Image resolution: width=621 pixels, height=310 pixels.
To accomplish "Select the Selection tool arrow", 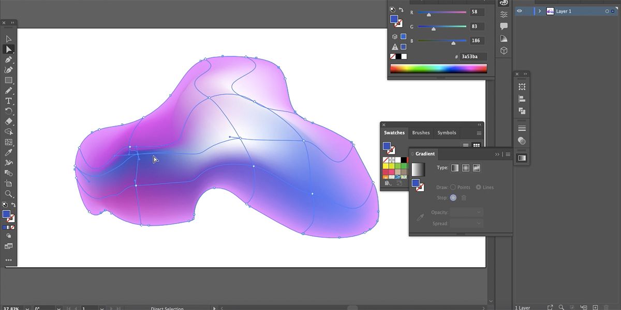I will click(x=8, y=39).
